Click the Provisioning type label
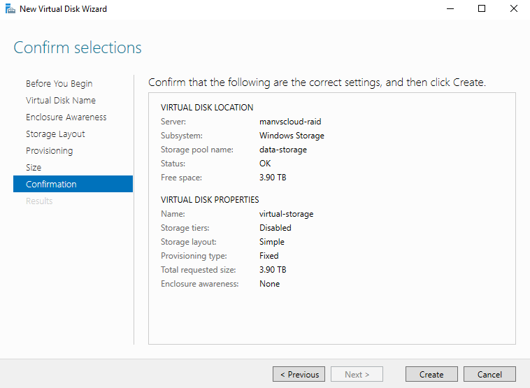This screenshot has height=388, width=530. (194, 255)
